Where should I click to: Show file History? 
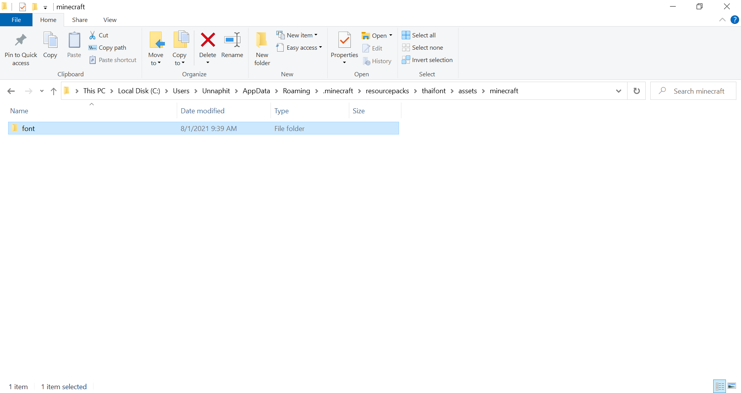(377, 61)
